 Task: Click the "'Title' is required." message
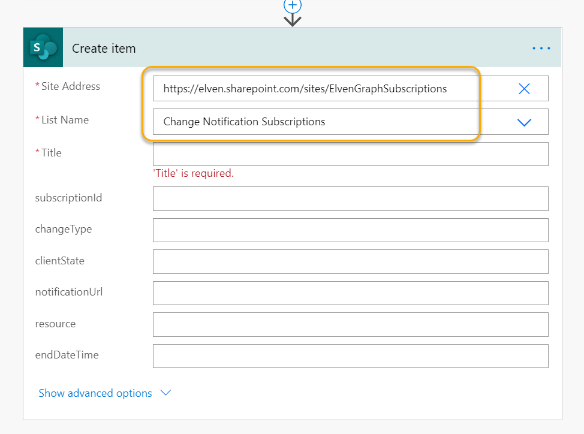tap(193, 173)
